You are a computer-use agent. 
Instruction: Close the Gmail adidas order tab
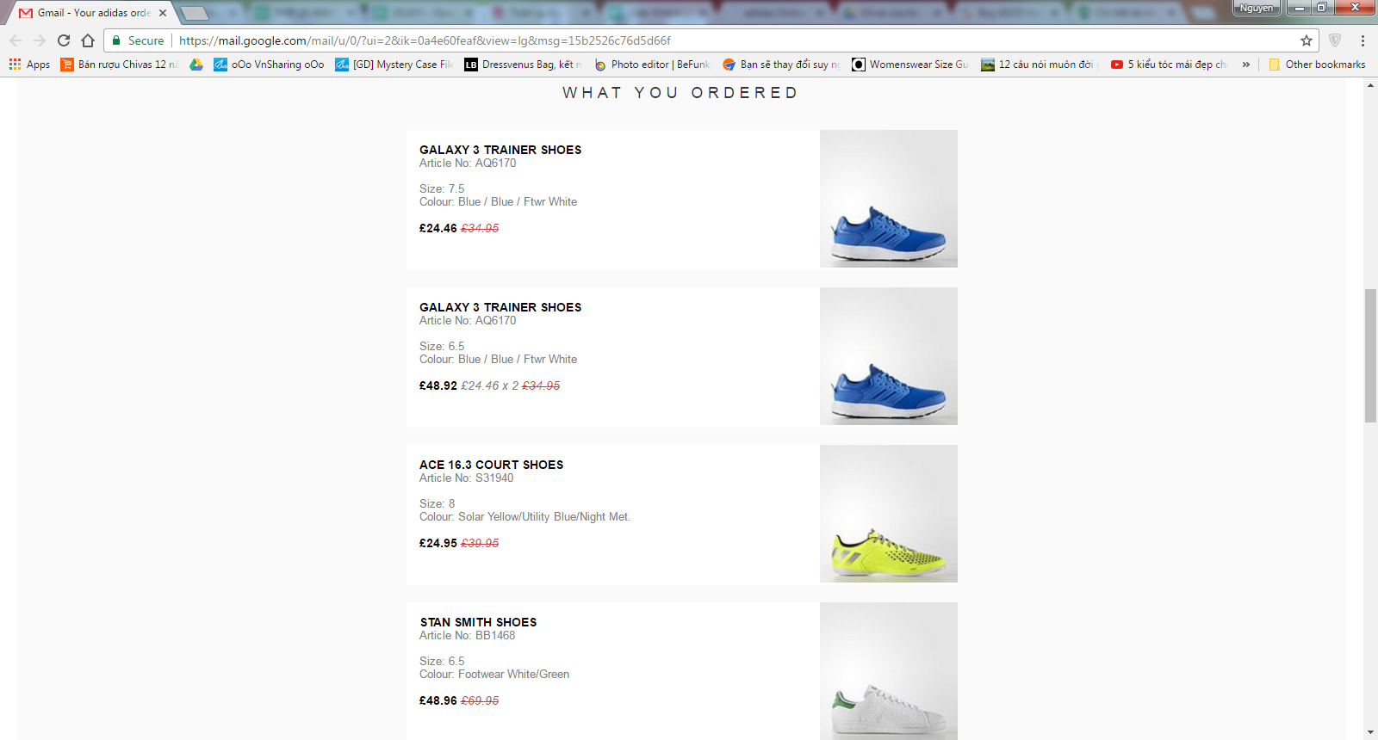[163, 13]
